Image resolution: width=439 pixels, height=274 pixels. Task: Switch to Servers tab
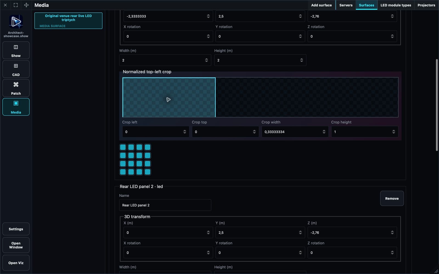click(346, 5)
